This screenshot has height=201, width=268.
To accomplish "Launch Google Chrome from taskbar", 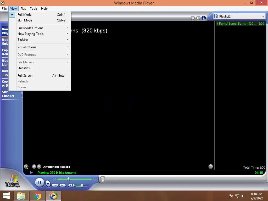I will pyautogui.click(x=37, y=196).
